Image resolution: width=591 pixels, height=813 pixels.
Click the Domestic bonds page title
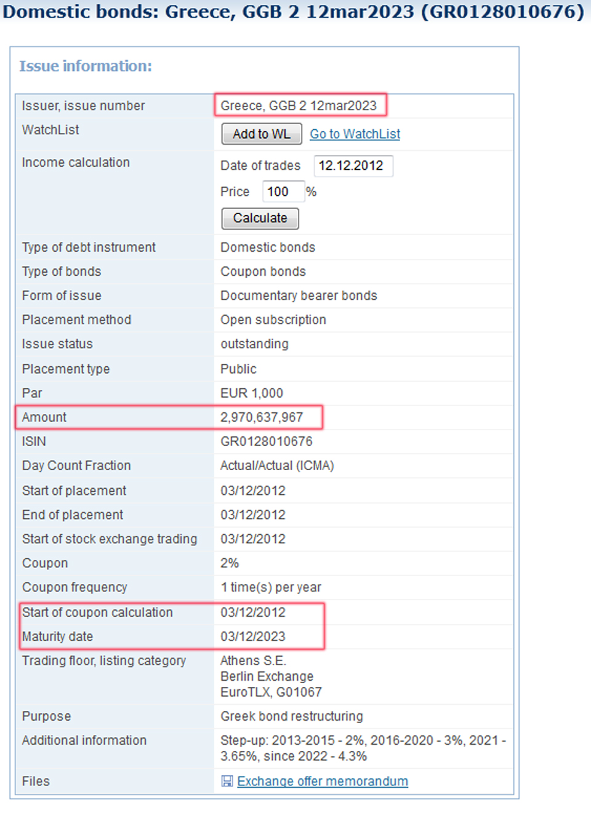[x=293, y=12]
